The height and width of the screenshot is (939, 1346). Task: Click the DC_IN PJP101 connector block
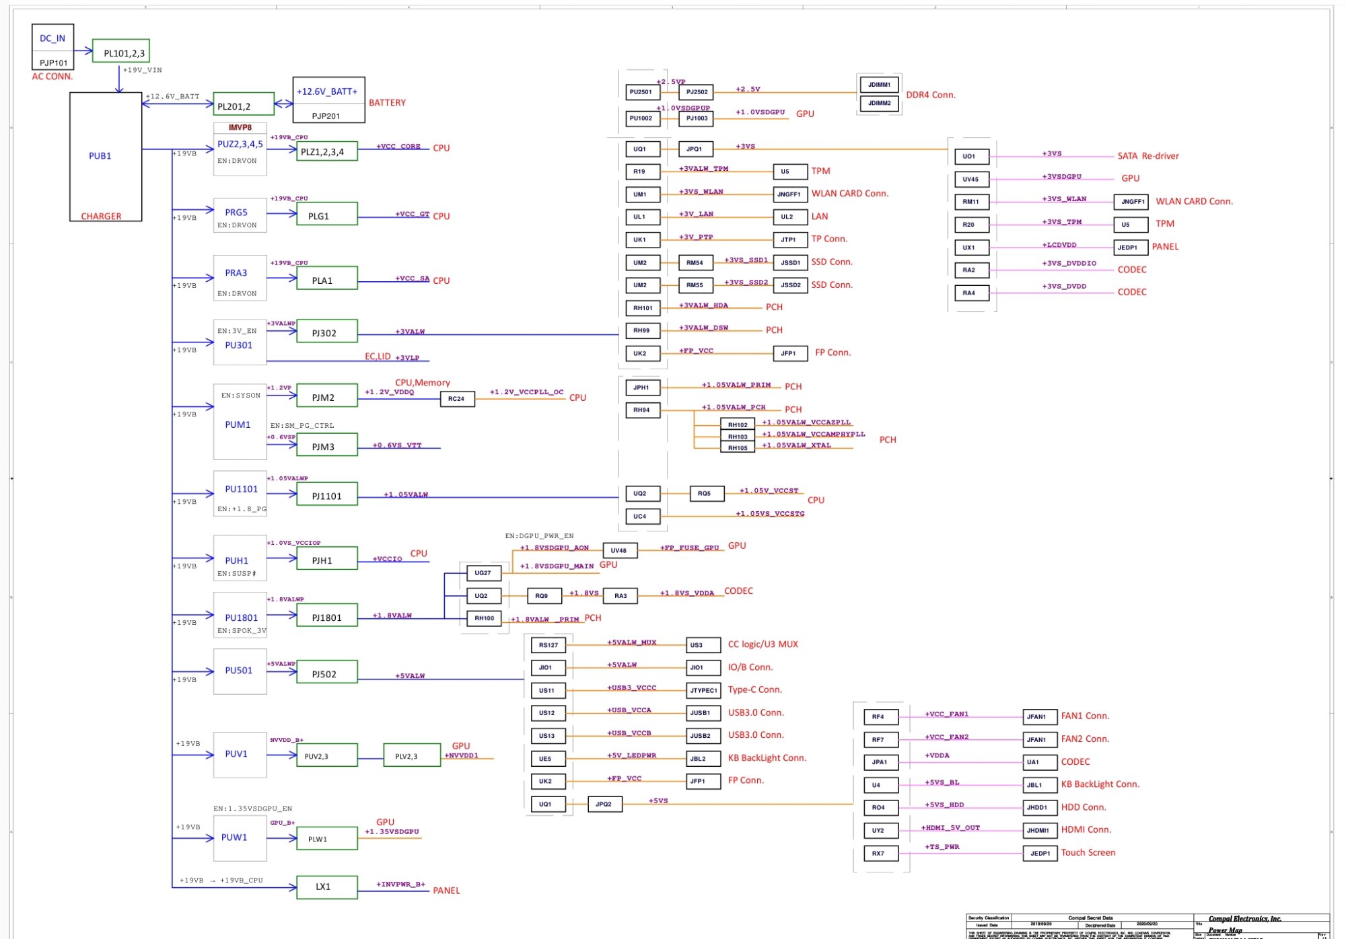(53, 47)
